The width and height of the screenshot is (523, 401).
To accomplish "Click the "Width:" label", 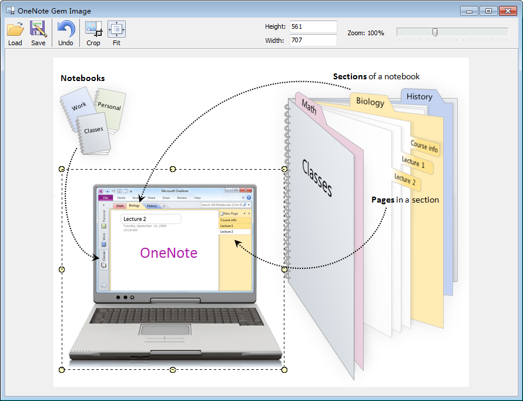I will (x=274, y=41).
